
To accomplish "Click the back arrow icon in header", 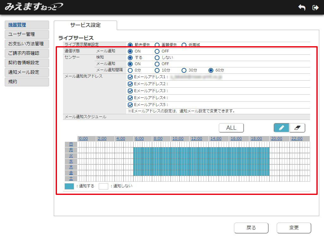I will point(302,8).
